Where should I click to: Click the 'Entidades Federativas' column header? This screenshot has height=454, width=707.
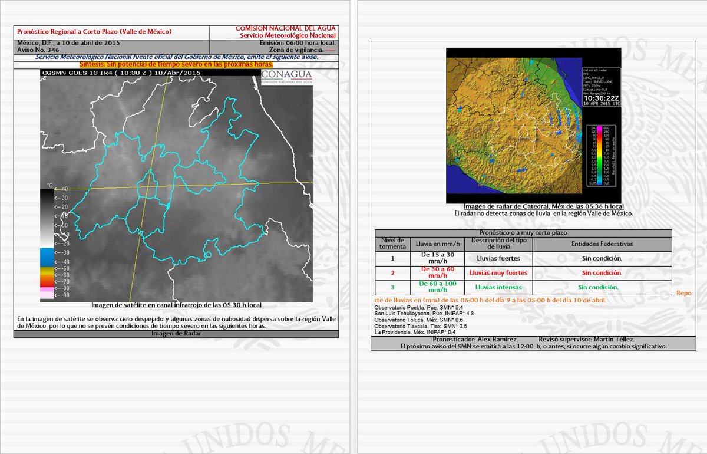click(x=602, y=244)
